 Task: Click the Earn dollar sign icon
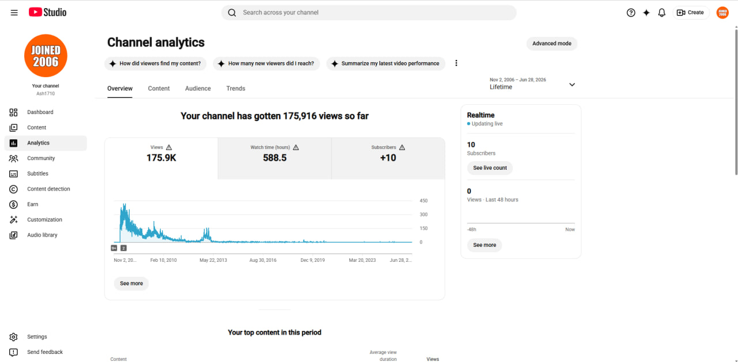click(13, 204)
